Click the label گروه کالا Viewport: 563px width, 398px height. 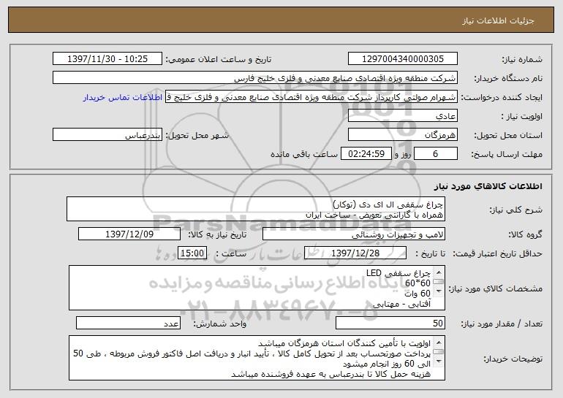[x=525, y=235]
